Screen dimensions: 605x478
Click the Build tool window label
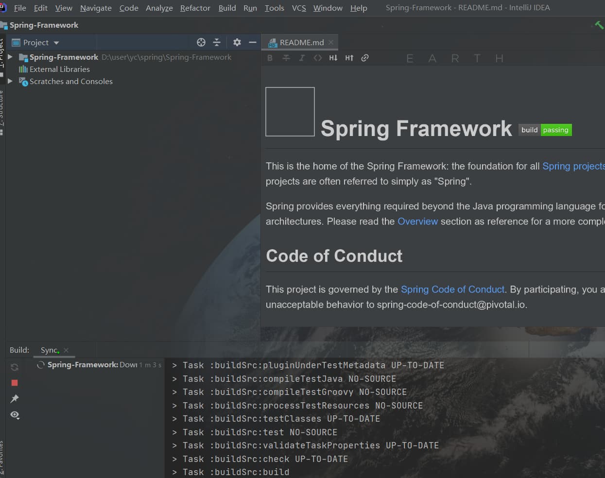pos(19,350)
